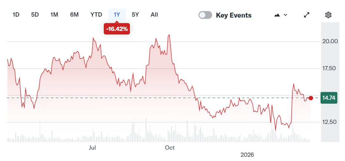Switch chart to 1M range

point(54,15)
